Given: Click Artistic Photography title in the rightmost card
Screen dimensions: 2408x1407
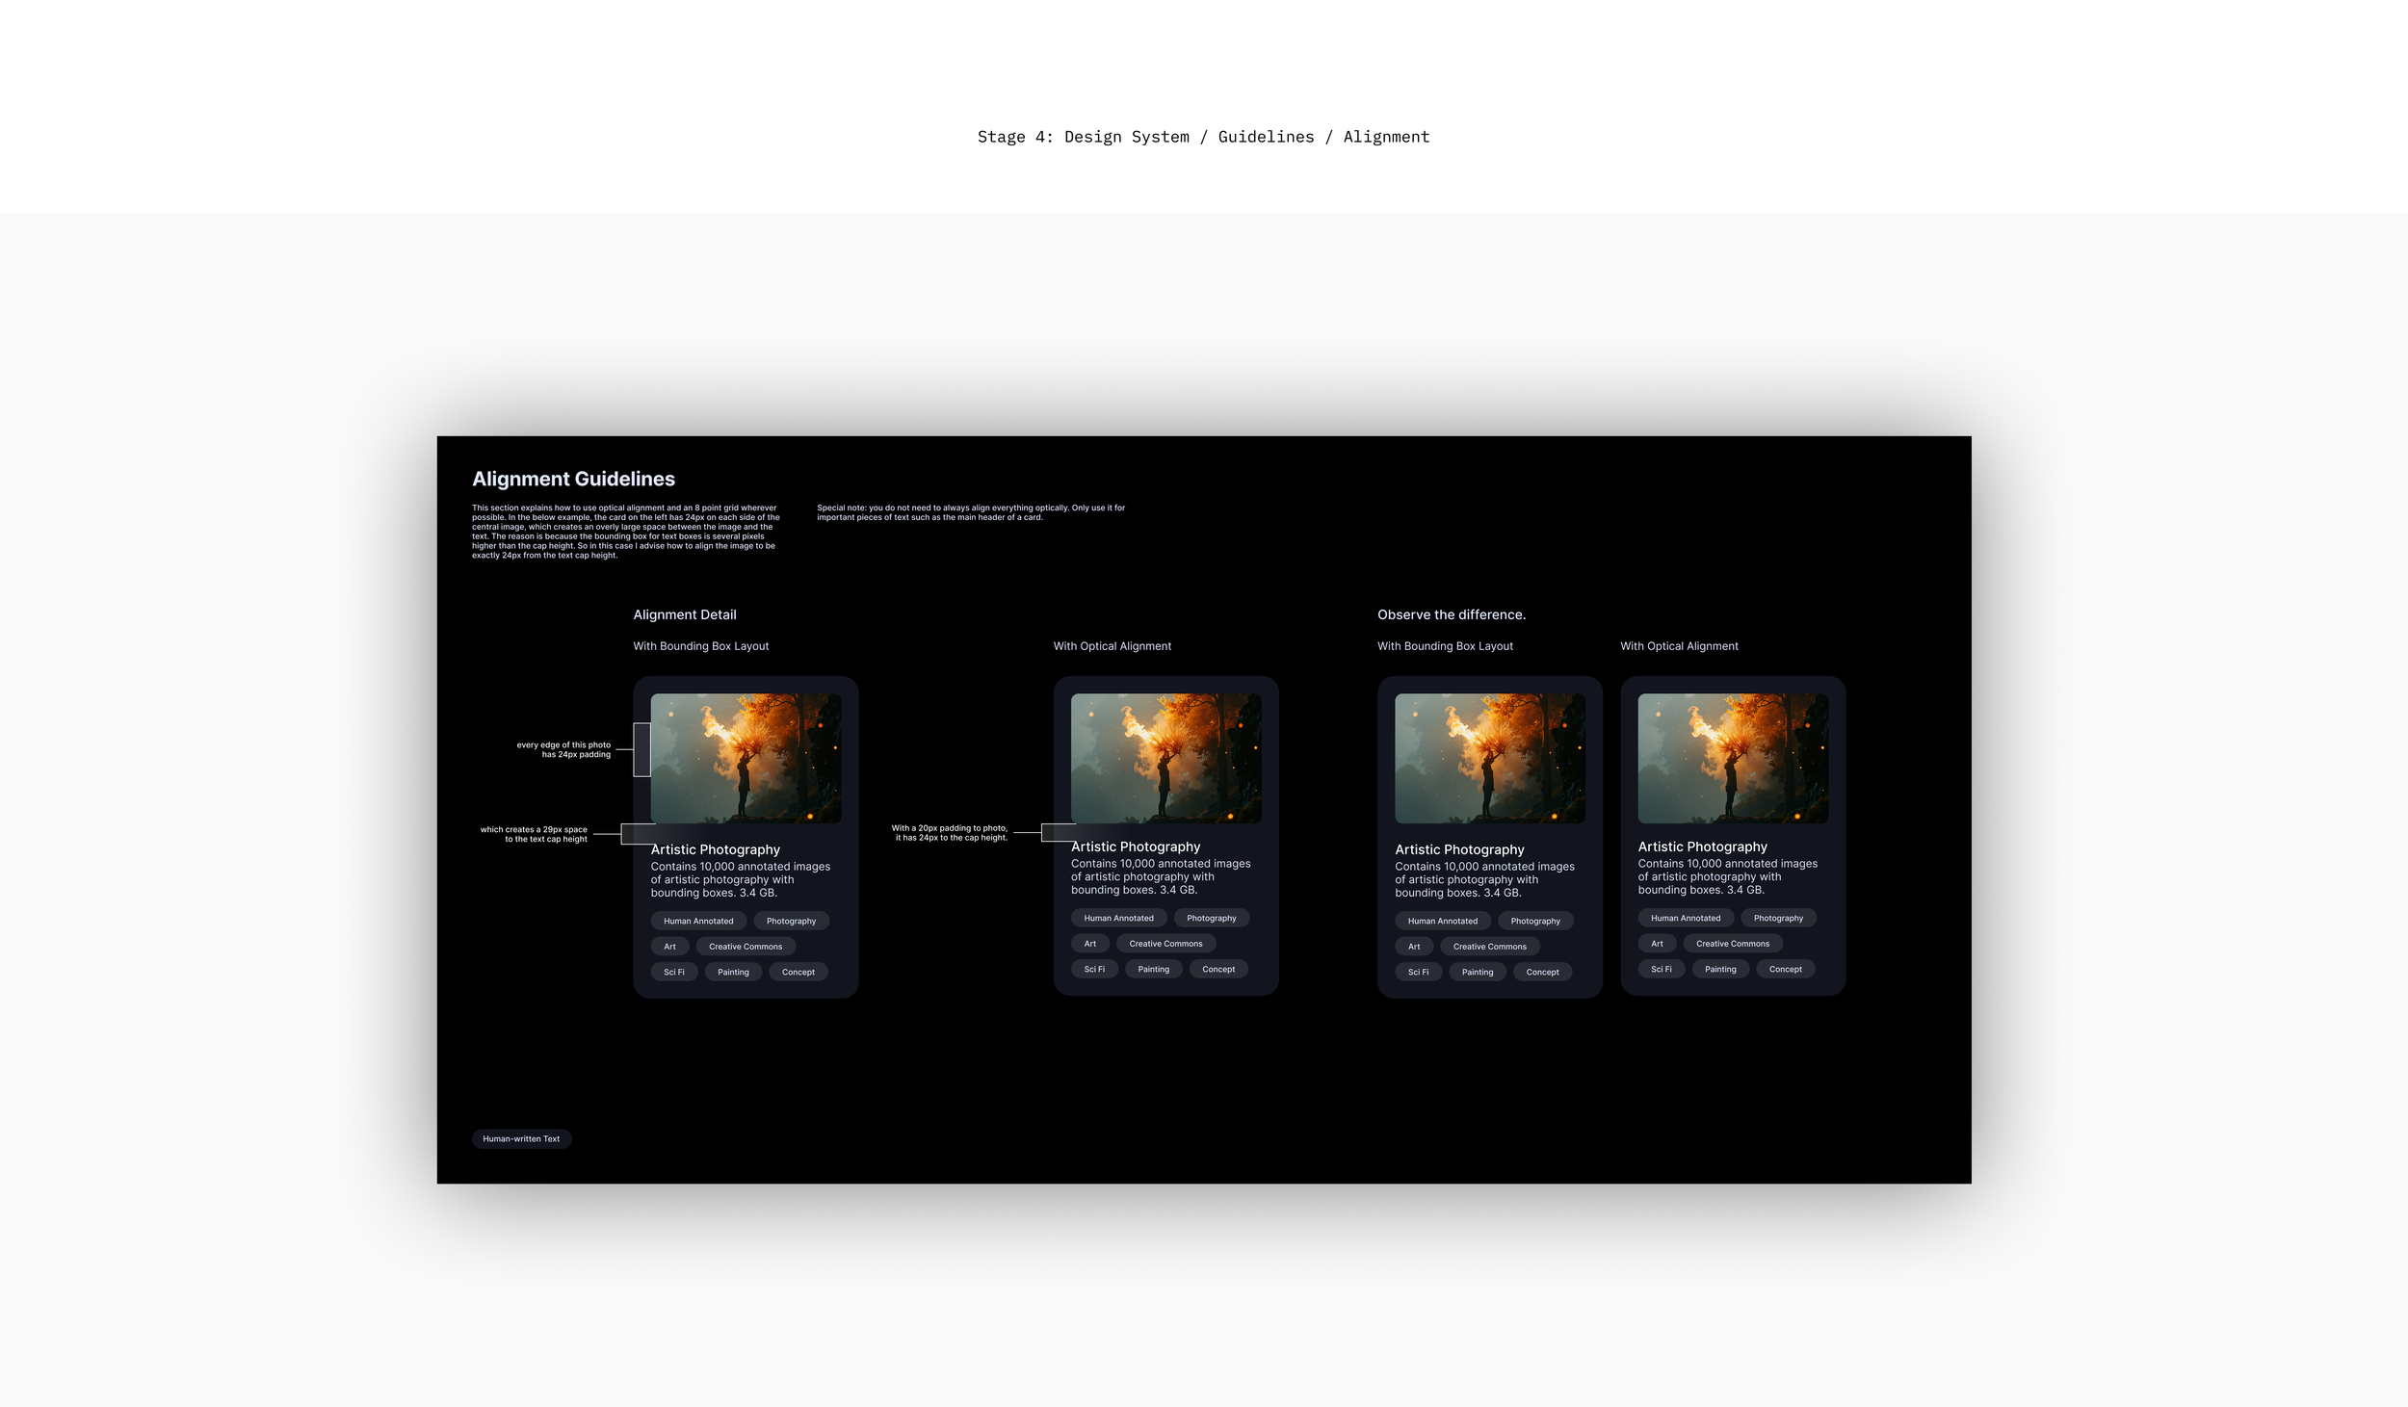Looking at the screenshot, I should (1702, 847).
